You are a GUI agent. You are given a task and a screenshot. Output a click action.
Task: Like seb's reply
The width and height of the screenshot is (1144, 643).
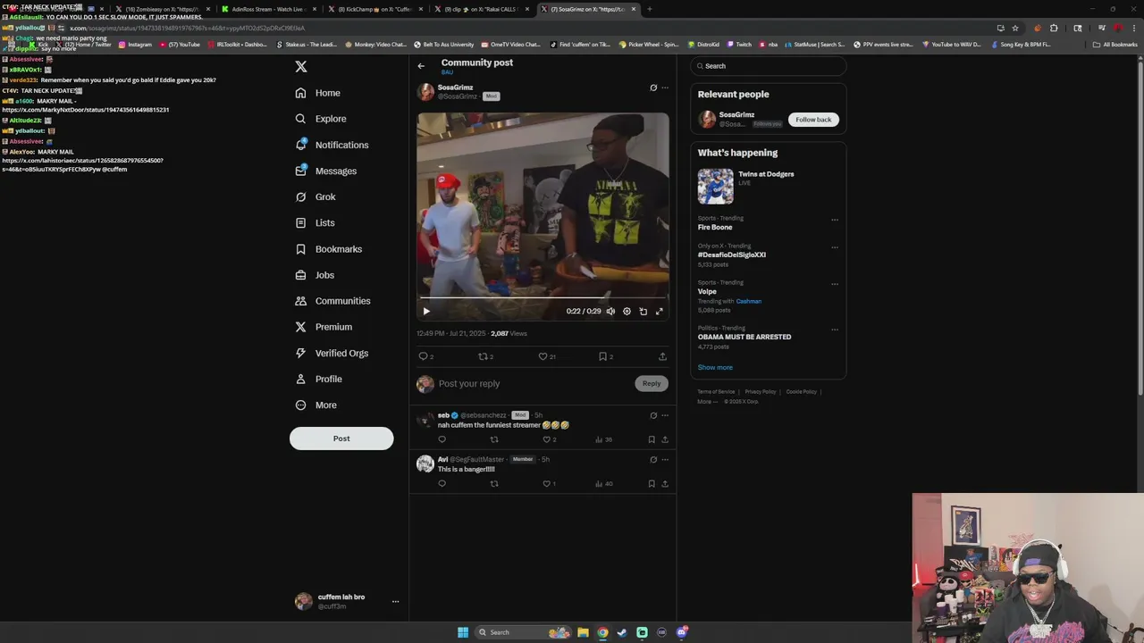(x=547, y=439)
